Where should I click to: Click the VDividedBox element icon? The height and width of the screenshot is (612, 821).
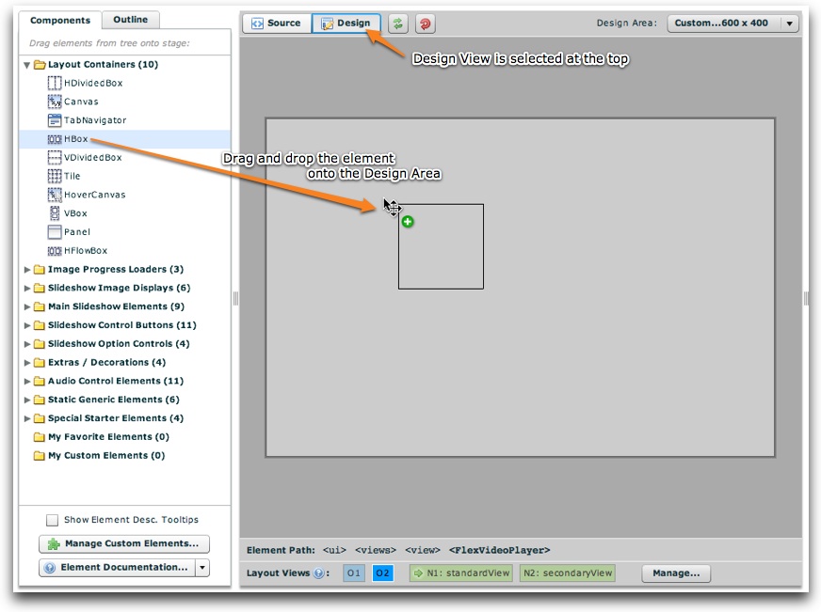pyautogui.click(x=55, y=157)
